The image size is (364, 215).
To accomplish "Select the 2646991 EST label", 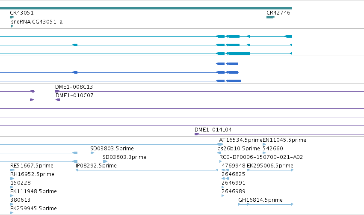I will click(x=234, y=183).
